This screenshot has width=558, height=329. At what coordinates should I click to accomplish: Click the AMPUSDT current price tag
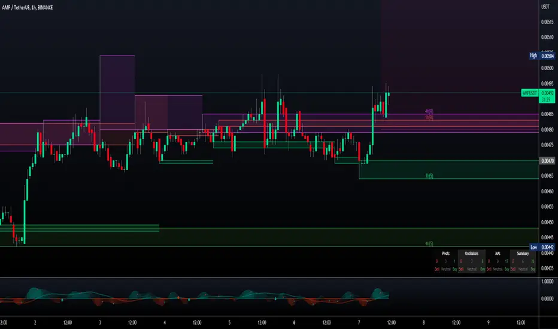click(538, 96)
